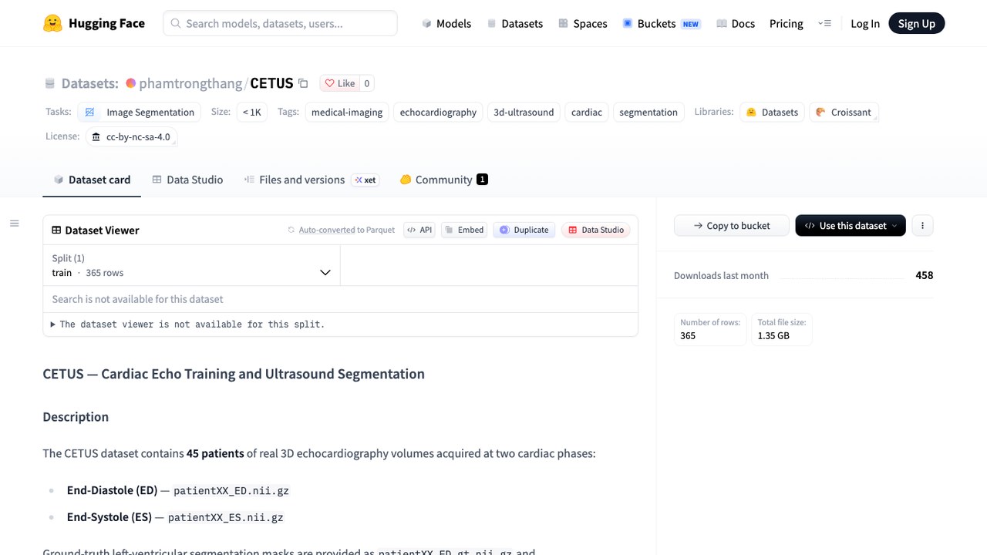Click the Embed button
987x555 pixels.
coord(464,230)
